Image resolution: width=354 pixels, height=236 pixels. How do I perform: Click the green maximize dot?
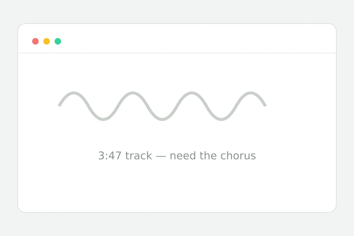pos(58,41)
